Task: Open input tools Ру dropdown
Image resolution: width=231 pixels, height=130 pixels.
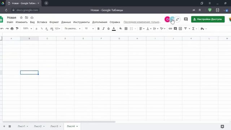Action: (204, 29)
